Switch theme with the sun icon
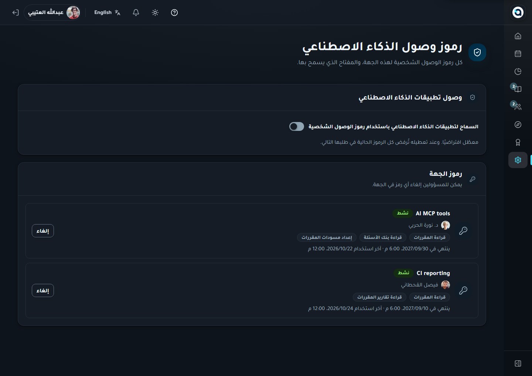This screenshot has width=532, height=376. 155,13
